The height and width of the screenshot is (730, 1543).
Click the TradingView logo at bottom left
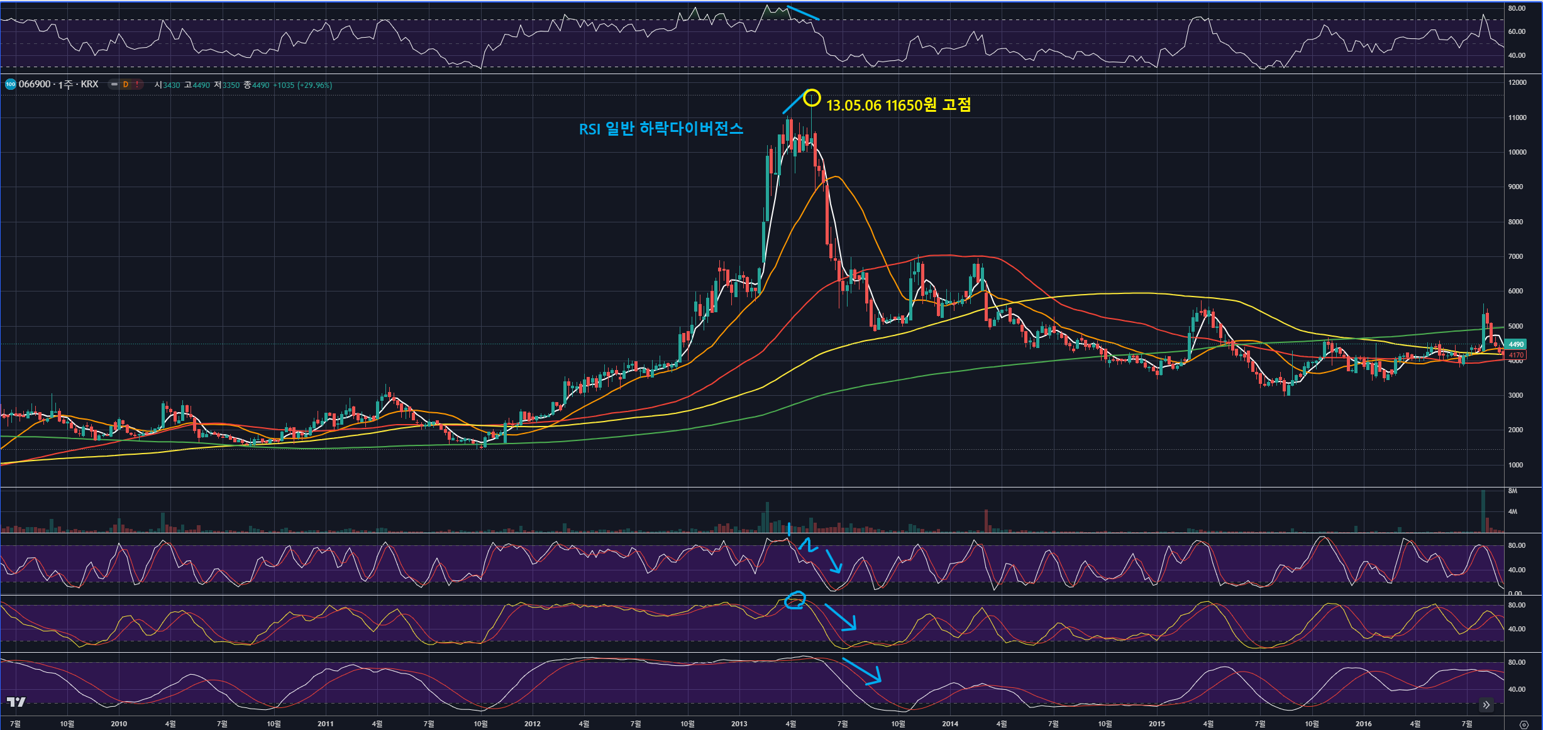pos(16,702)
